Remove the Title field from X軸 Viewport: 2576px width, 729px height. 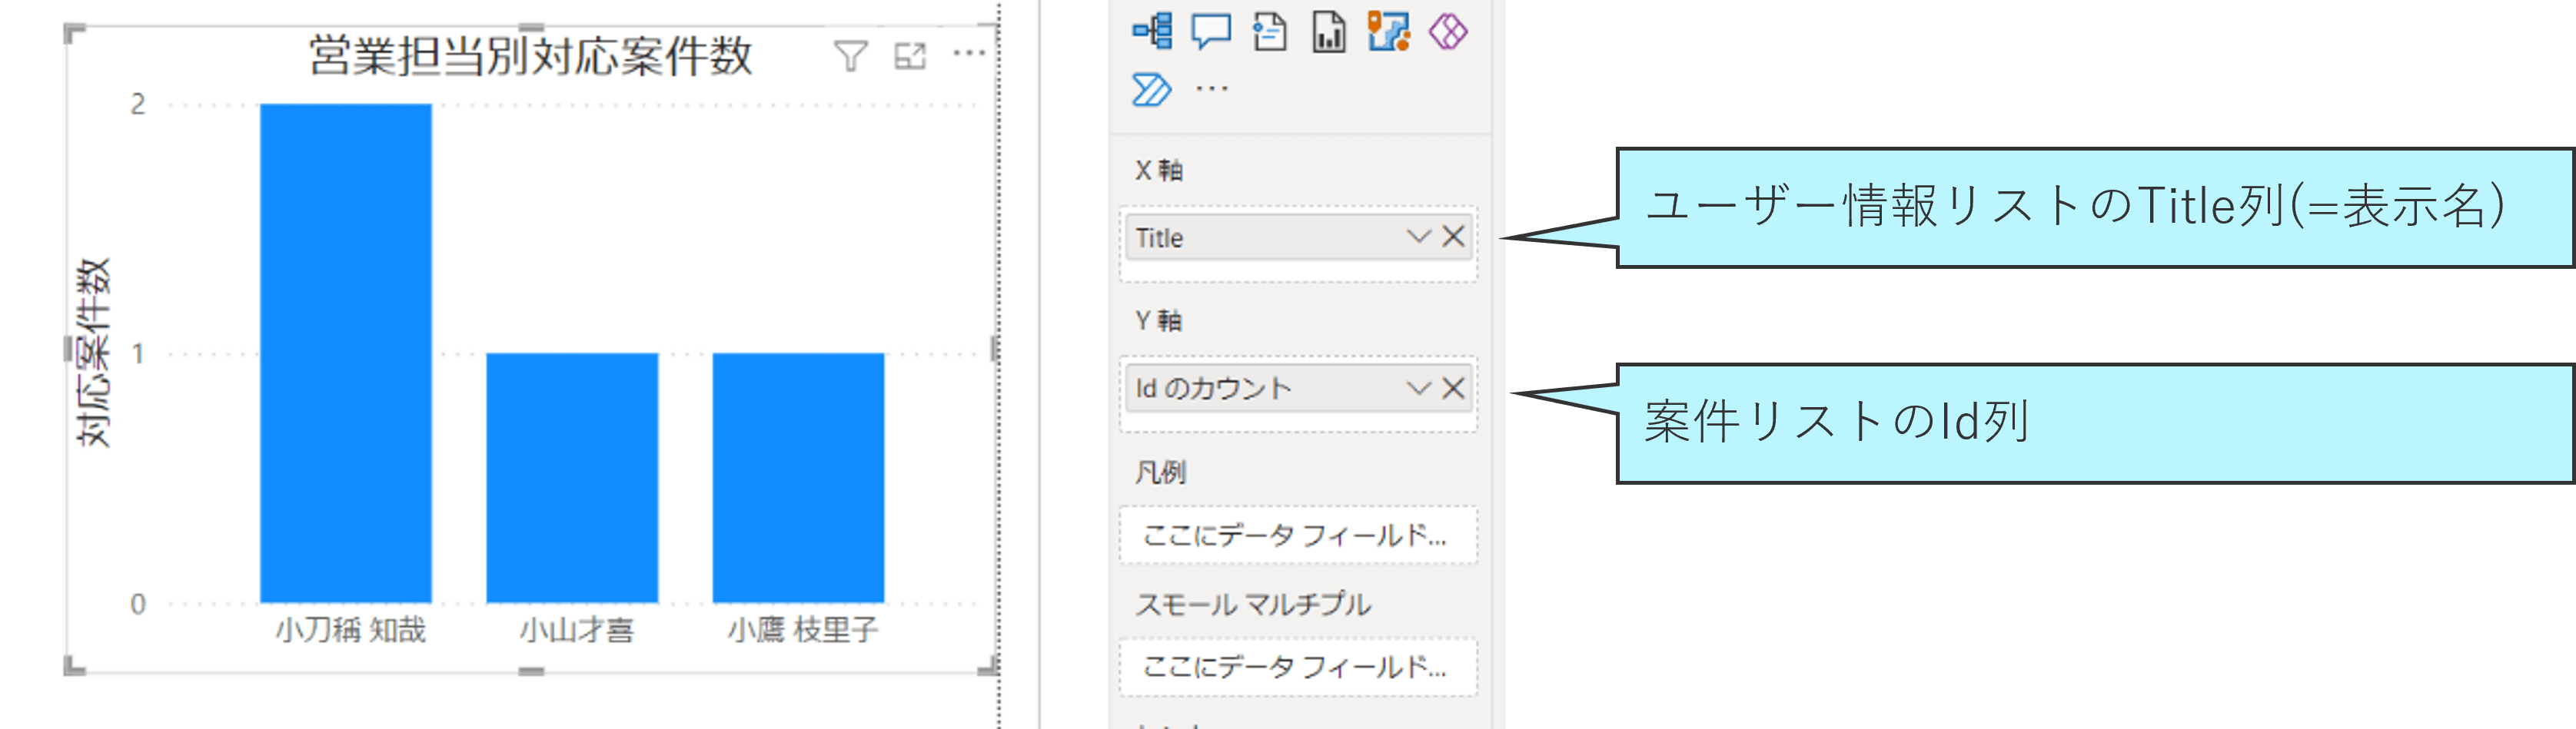tap(1453, 237)
